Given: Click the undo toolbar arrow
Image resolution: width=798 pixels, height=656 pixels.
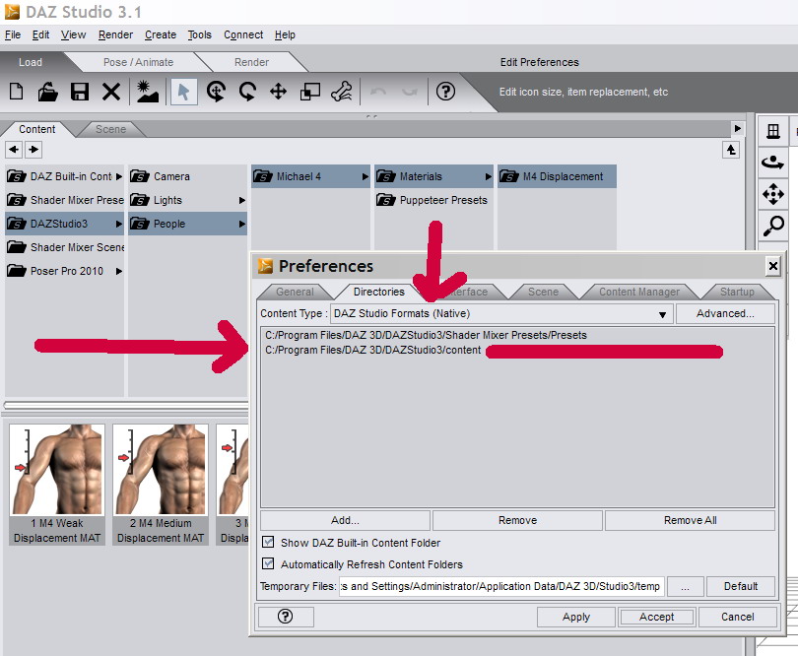Looking at the screenshot, I should click(x=378, y=92).
